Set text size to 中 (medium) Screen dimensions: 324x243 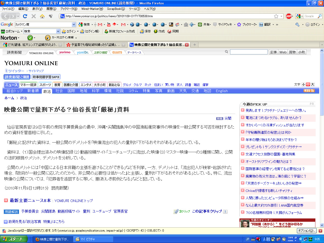(x=308, y=85)
